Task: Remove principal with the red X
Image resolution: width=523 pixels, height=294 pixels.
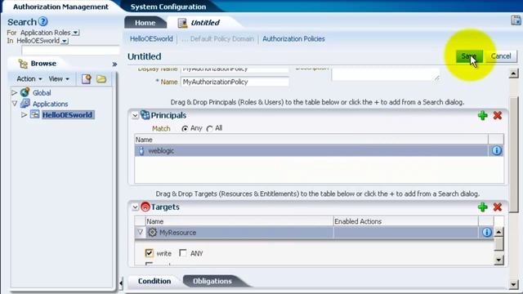Action: [x=498, y=116]
